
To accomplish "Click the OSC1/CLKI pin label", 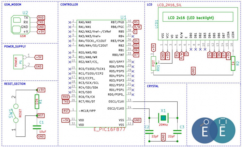I will click(116, 102).
